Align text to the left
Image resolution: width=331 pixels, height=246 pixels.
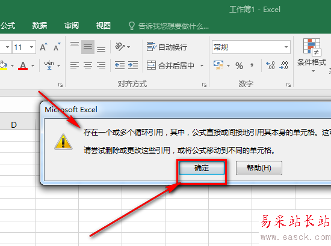(x=75, y=65)
